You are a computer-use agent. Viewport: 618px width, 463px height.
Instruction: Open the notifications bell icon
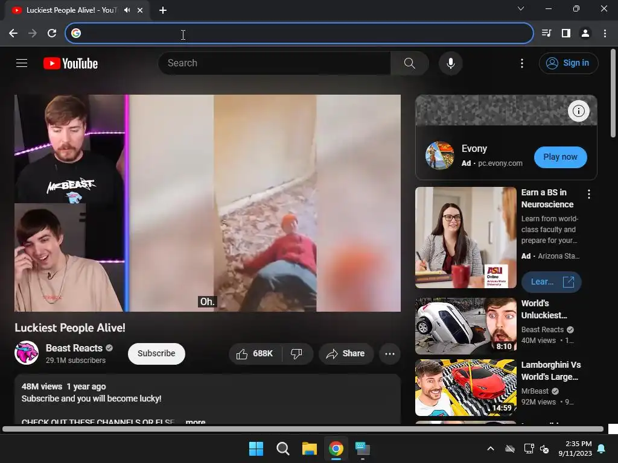pyautogui.click(x=602, y=449)
